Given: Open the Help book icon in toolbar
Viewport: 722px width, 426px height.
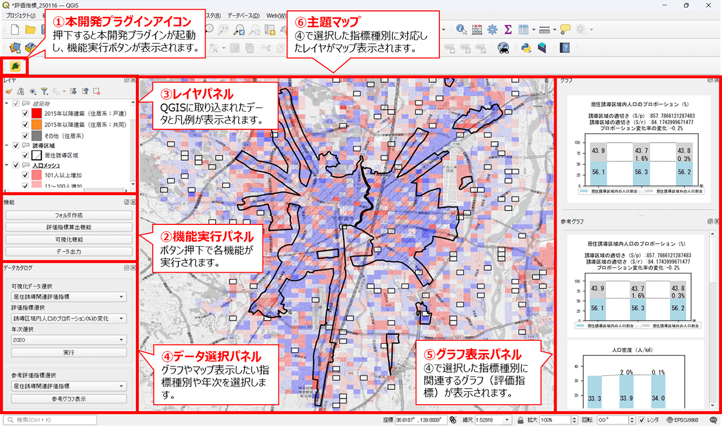Looking at the screenshot, I should 565,48.
